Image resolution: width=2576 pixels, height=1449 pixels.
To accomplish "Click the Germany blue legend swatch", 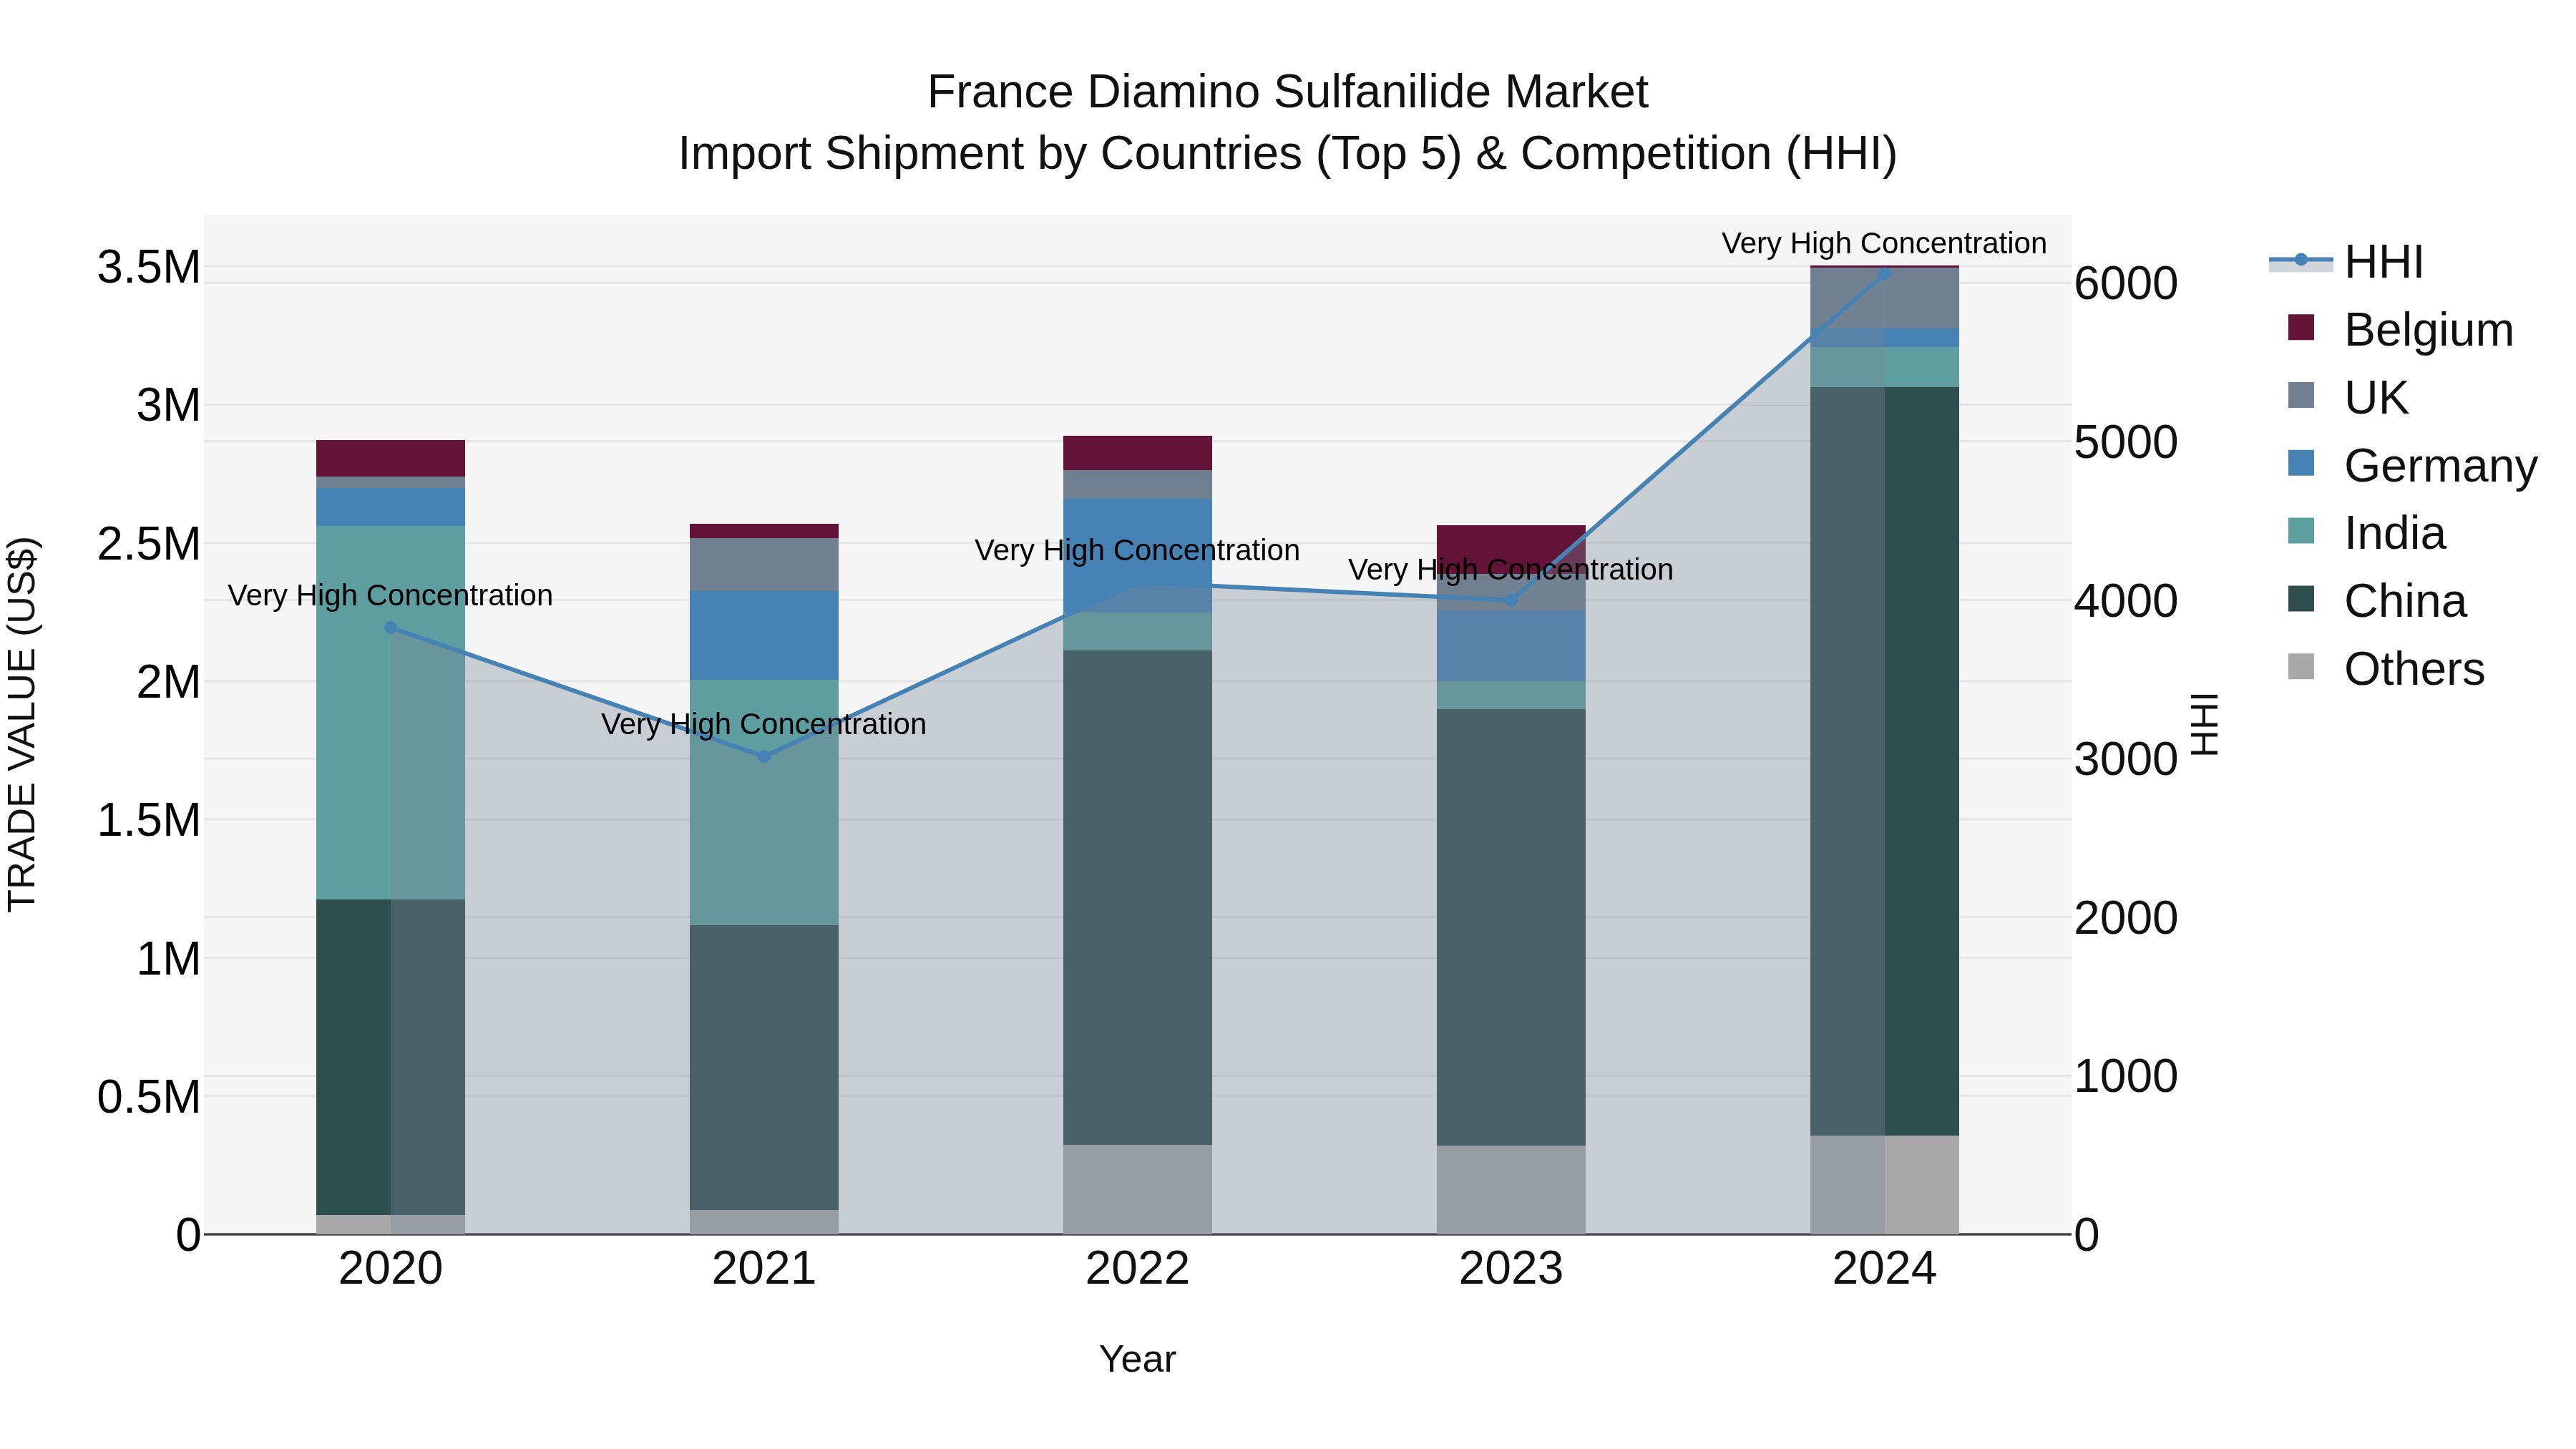I will 2301,463.
